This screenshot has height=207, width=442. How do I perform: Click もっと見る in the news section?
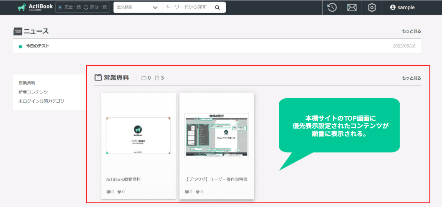411,31
